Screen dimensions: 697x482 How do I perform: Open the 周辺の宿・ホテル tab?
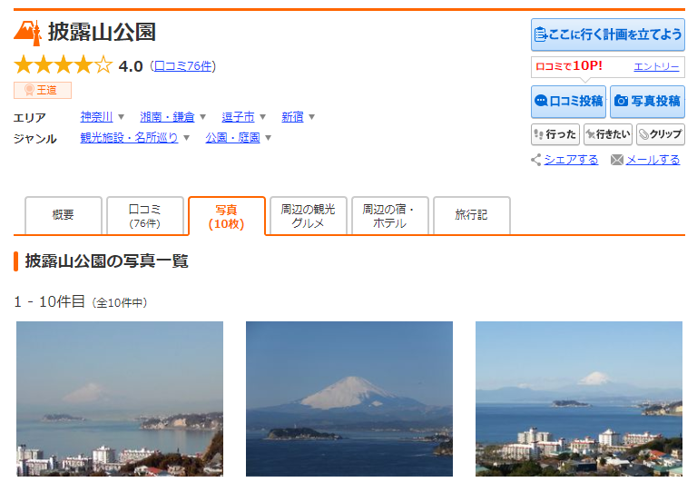click(x=390, y=215)
